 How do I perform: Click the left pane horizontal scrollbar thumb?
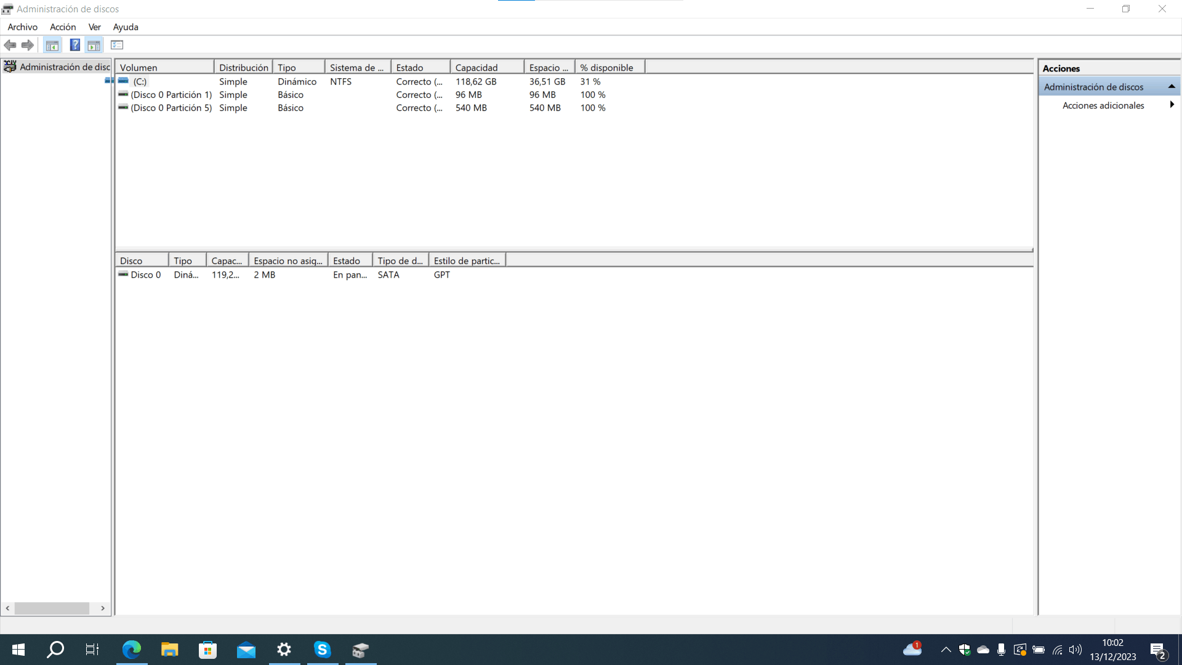tap(52, 608)
